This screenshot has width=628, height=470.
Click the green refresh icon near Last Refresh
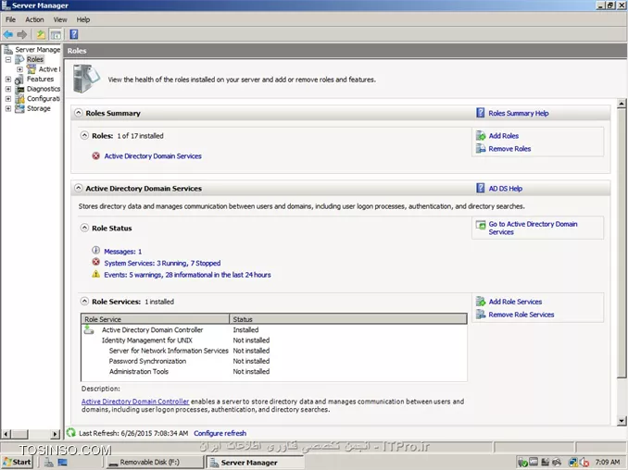point(71,432)
